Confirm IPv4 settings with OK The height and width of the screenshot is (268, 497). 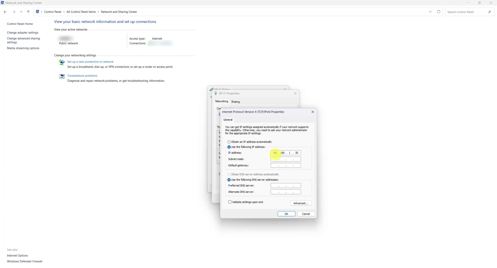[x=286, y=214]
